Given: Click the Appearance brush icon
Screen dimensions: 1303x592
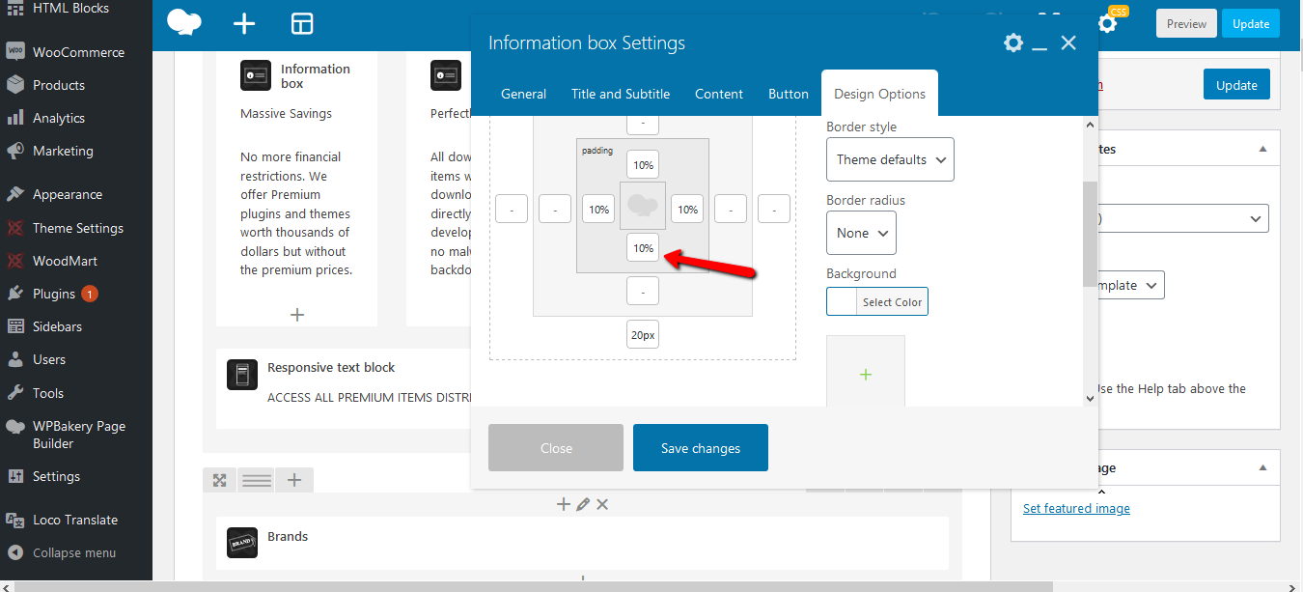Looking at the screenshot, I should [15, 194].
